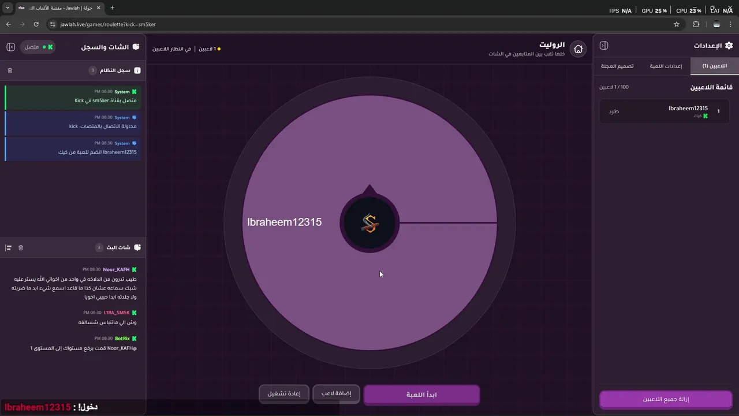Click the محاولة الاتصال بالمنصات log entry
The image size is (739, 416).
[x=73, y=122]
